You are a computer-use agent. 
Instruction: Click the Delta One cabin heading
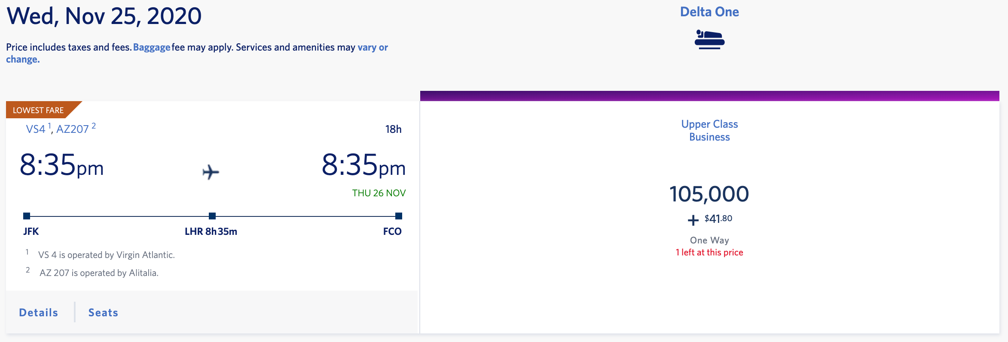tap(709, 12)
